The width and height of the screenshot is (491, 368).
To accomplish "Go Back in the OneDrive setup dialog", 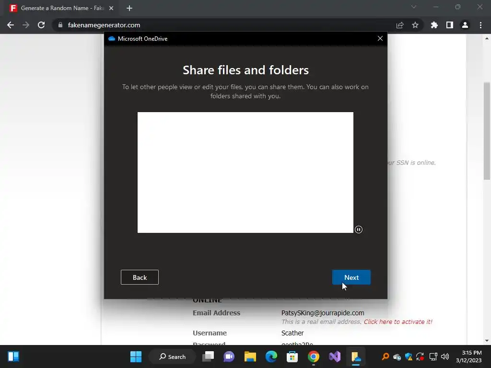I will [140, 277].
